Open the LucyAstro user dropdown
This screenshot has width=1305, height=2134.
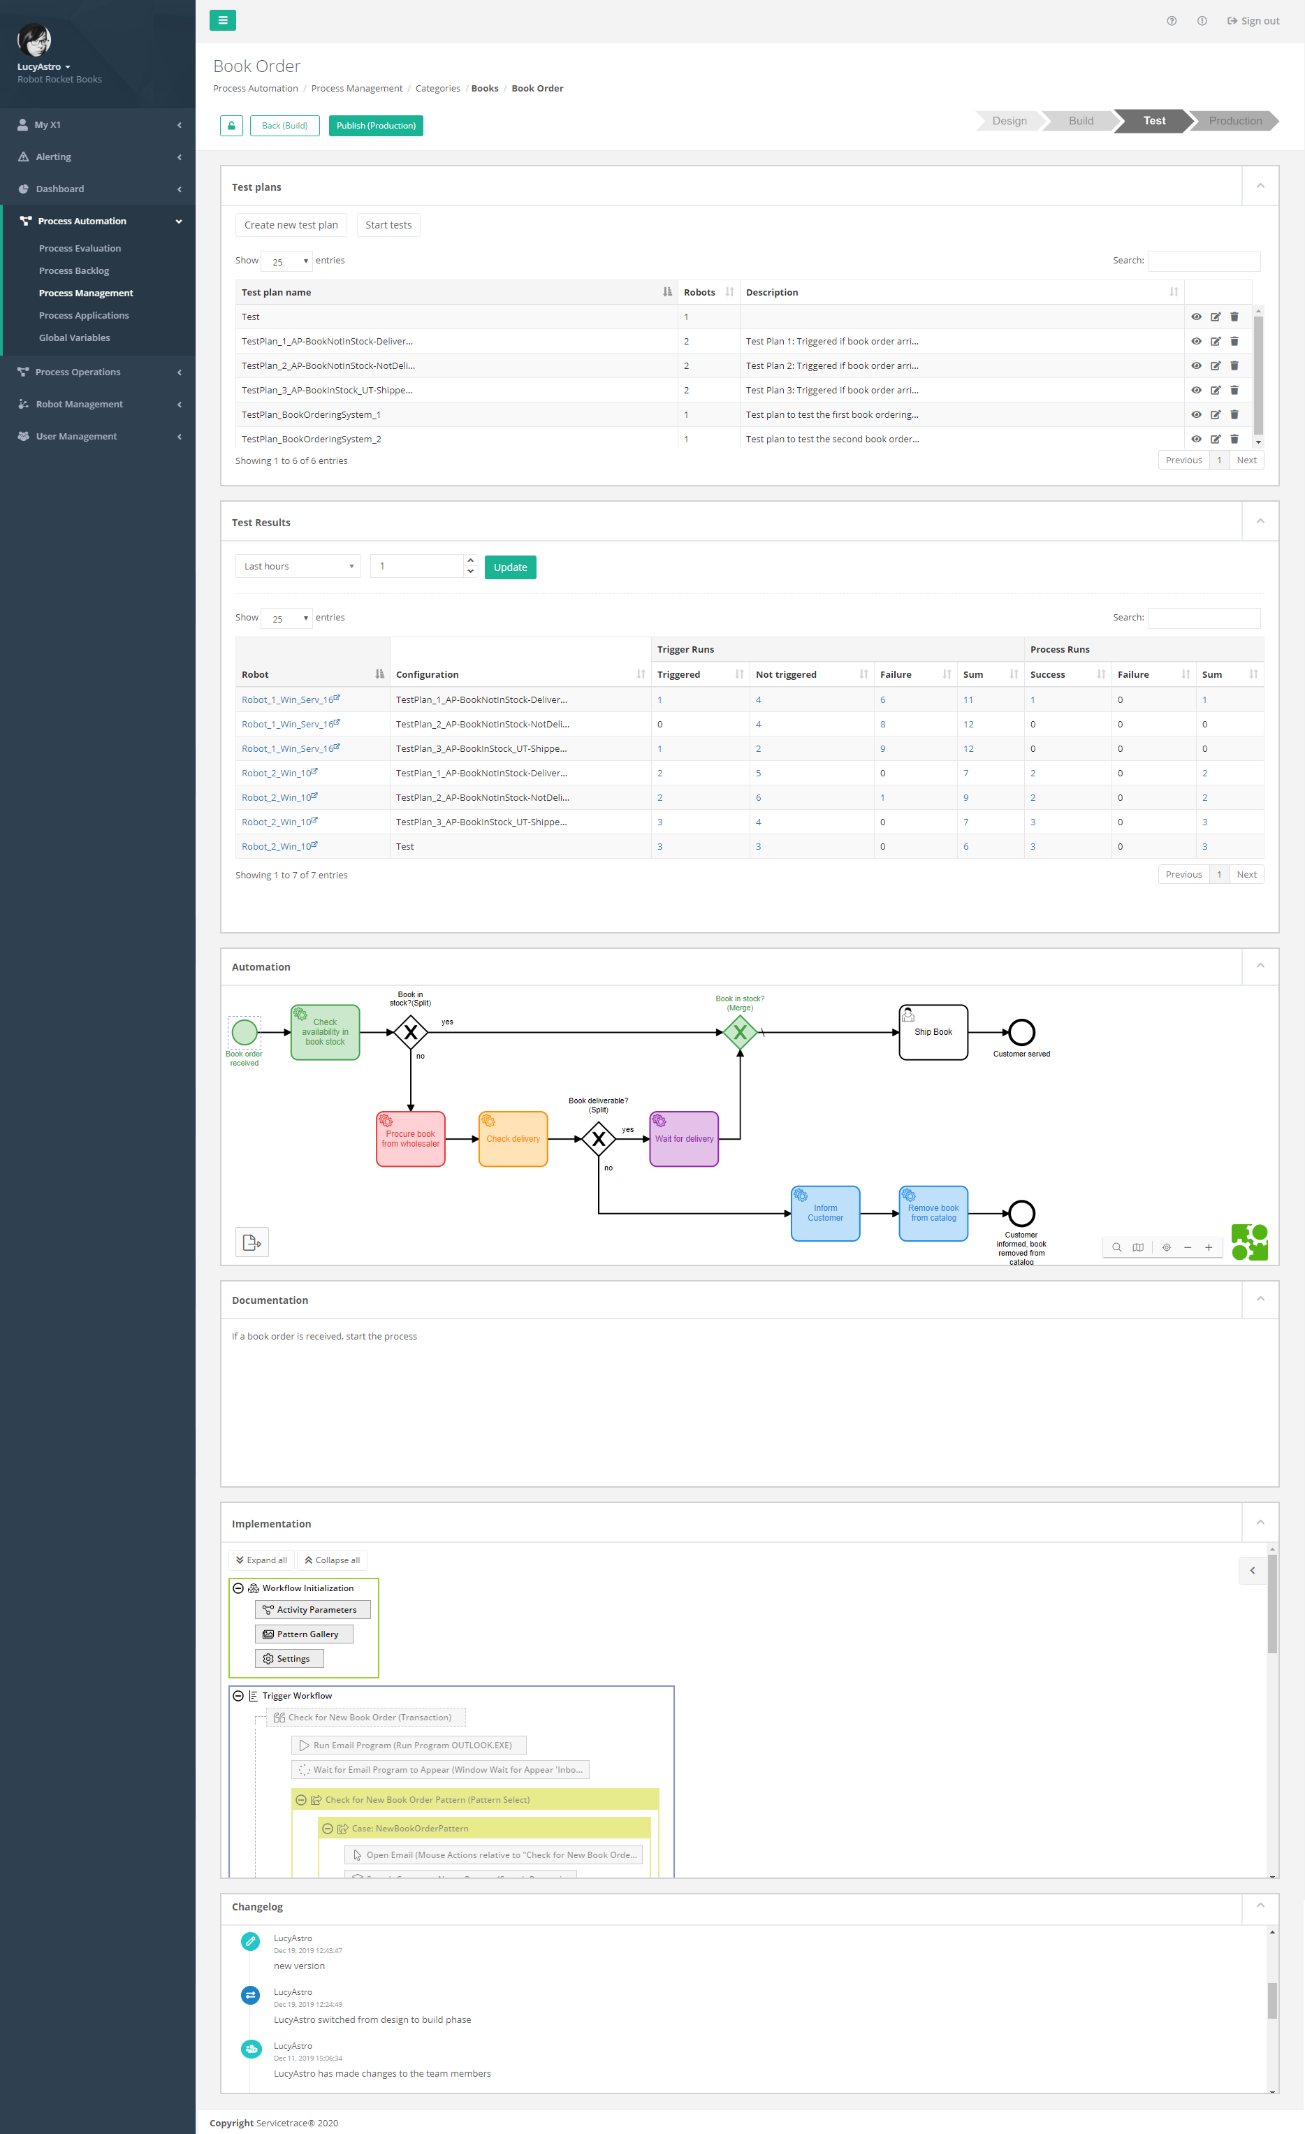pyautogui.click(x=44, y=66)
